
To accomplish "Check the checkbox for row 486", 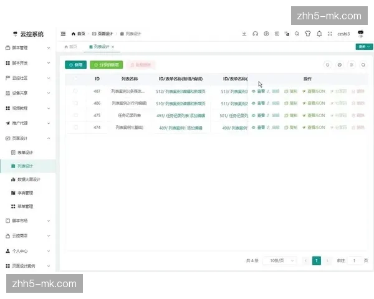I will (75, 103).
